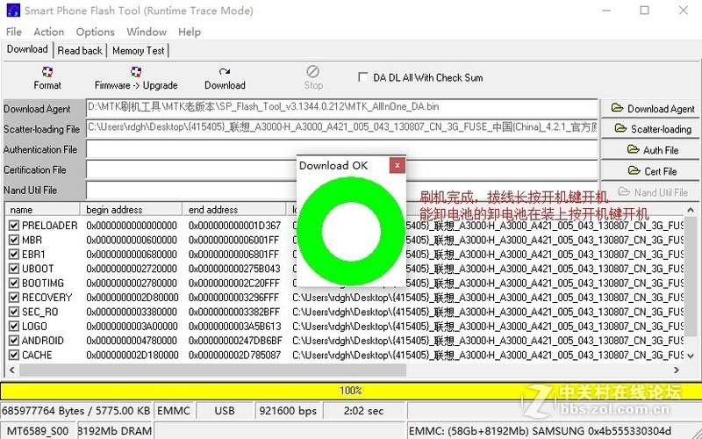Click the MT6589_S00 chip status
Image resolution: width=702 pixels, height=439 pixels.
pos(38,431)
